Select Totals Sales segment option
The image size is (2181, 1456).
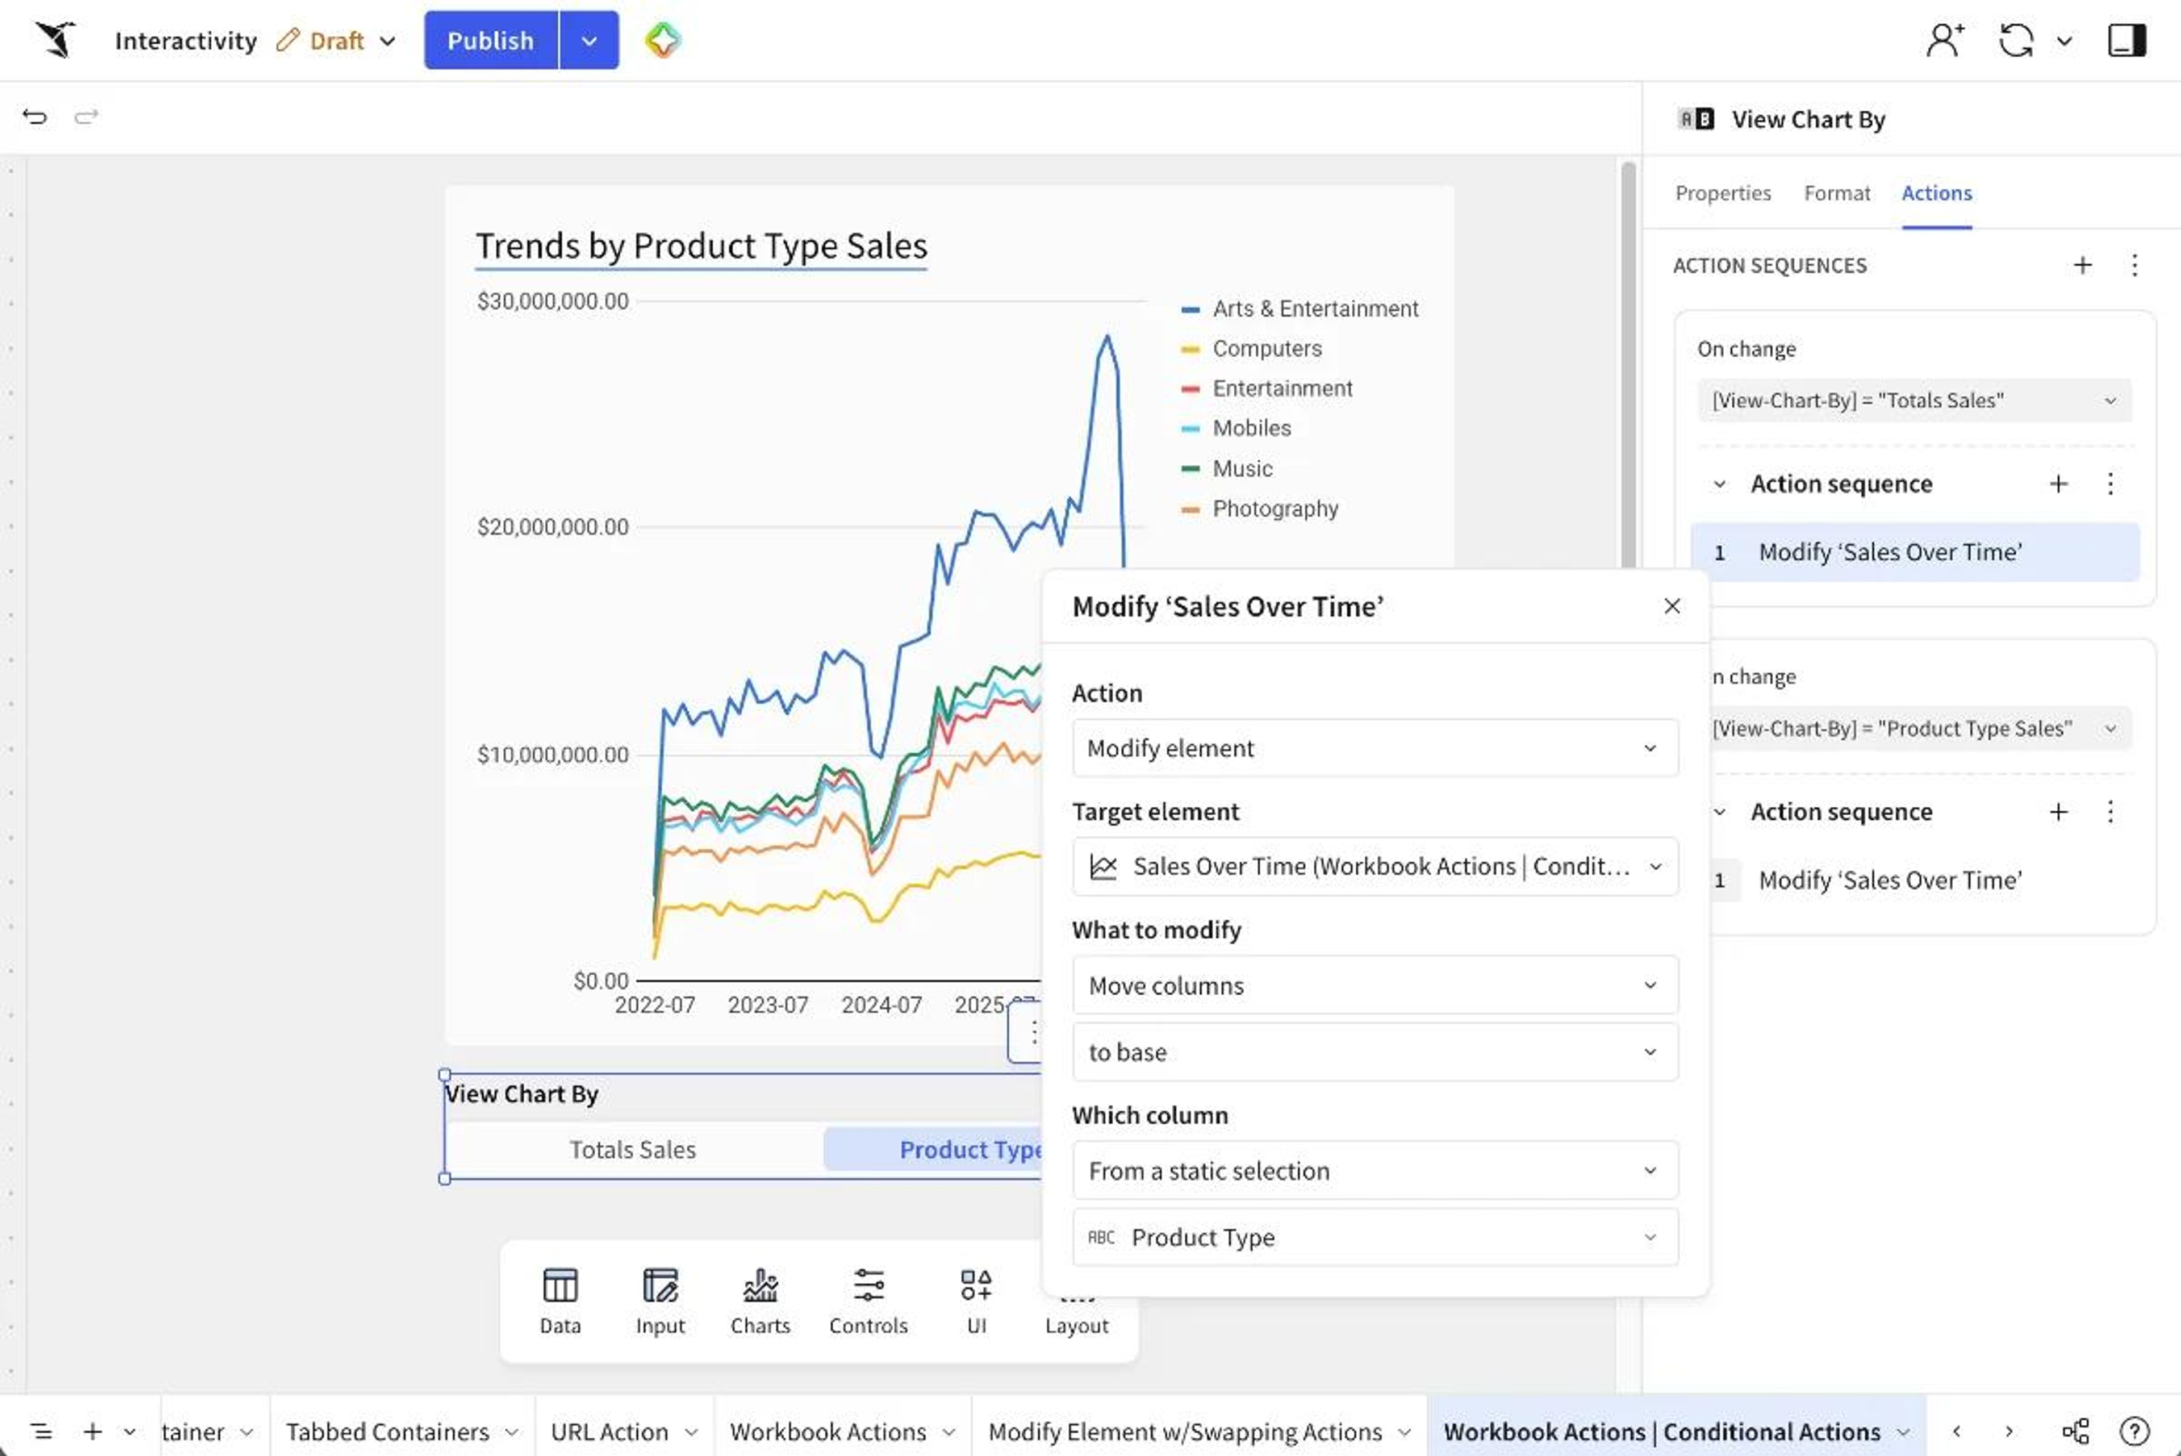tap(632, 1150)
